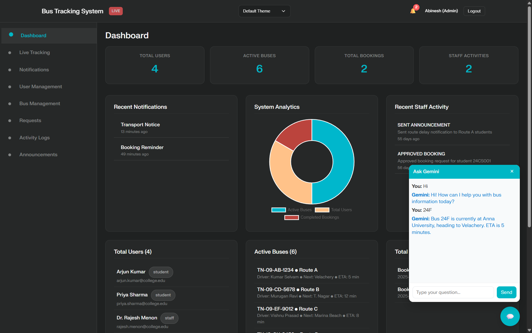Toggle Completed Bookings legend item
The width and height of the screenshot is (532, 333).
(311, 217)
